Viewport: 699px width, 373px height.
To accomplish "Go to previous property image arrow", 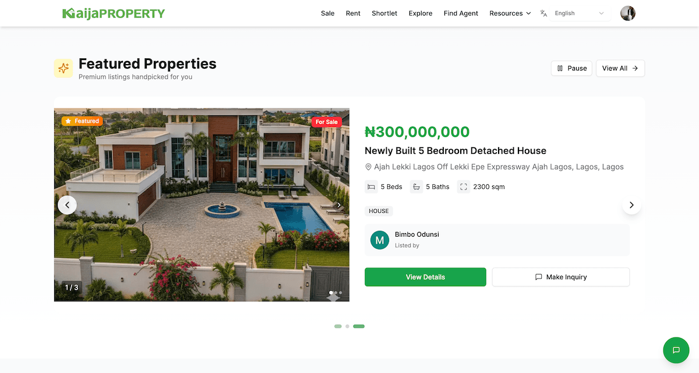I will pyautogui.click(x=67, y=205).
